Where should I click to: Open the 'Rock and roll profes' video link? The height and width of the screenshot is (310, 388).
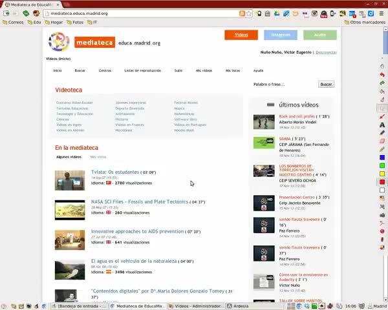pos(297,116)
